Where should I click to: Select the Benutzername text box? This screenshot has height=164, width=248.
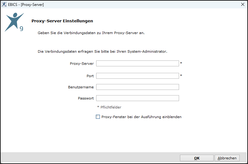(137, 87)
